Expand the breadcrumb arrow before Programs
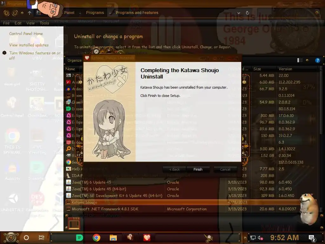This screenshot has height=244, width=325. point(80,13)
